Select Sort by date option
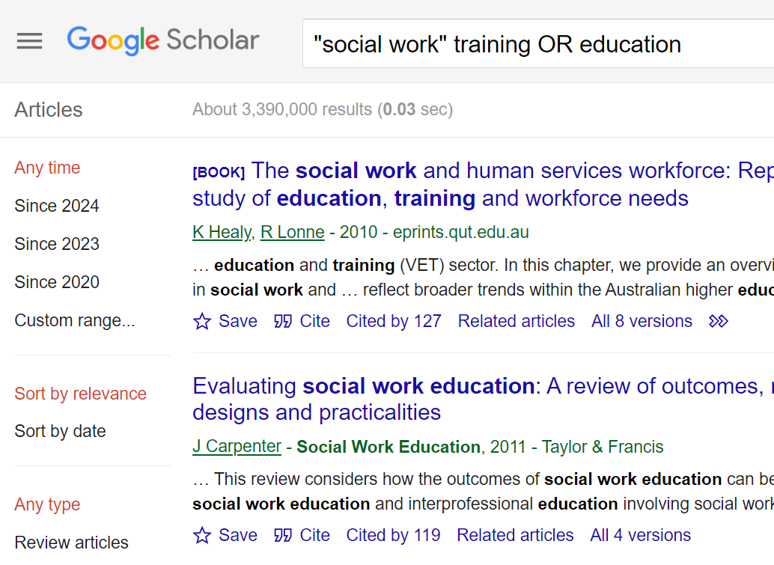Image resolution: width=774 pixels, height=565 pixels. tap(60, 431)
